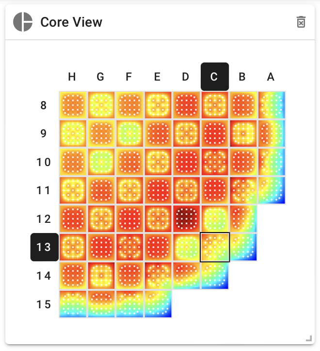Select column header C
The height and width of the screenshot is (351, 320).
(215, 77)
